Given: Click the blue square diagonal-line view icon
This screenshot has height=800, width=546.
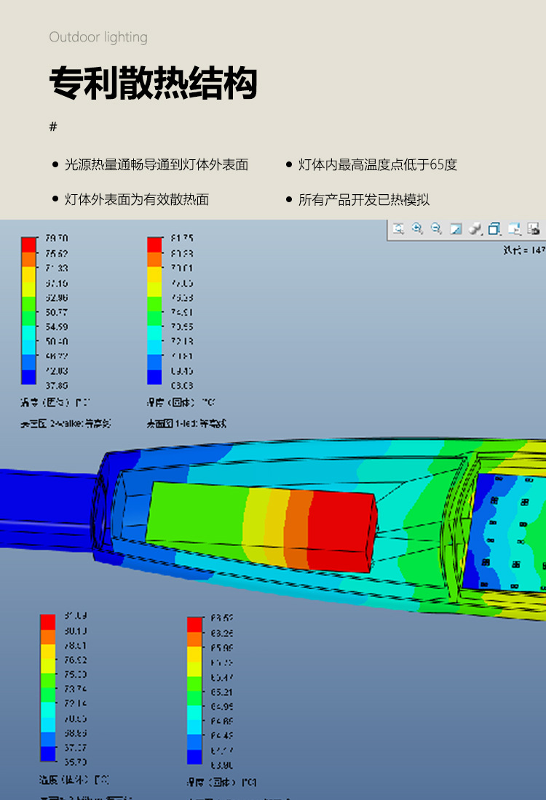Looking at the screenshot, I should (x=456, y=228).
